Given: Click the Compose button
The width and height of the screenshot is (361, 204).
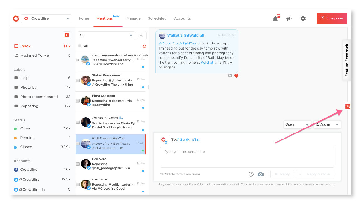Looking at the screenshot, I should point(332,18).
